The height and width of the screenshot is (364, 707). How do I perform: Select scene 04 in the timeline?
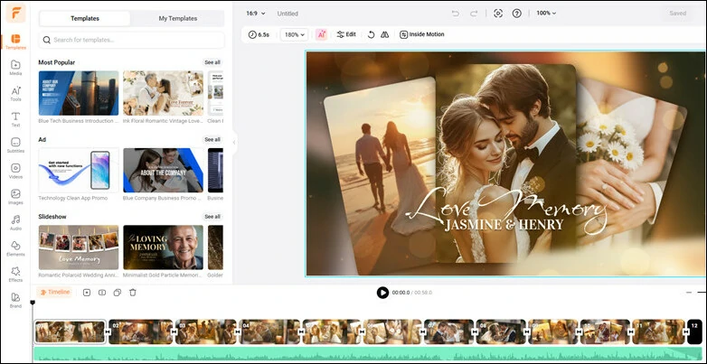pyautogui.click(x=270, y=332)
